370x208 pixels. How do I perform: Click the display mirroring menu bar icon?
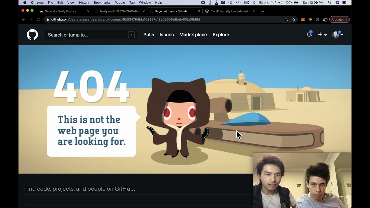246,3
